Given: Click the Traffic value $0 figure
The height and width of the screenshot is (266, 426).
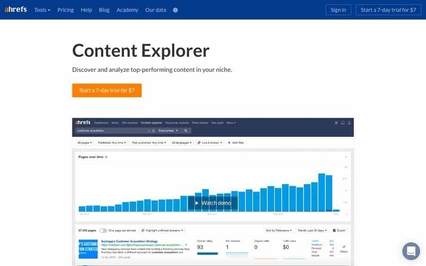Looking at the screenshot, I should [286, 247].
